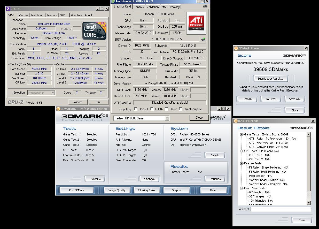Click the Core Speed 4991.1 MHz value
This screenshot has height=229, width=319.
(x=39, y=69)
